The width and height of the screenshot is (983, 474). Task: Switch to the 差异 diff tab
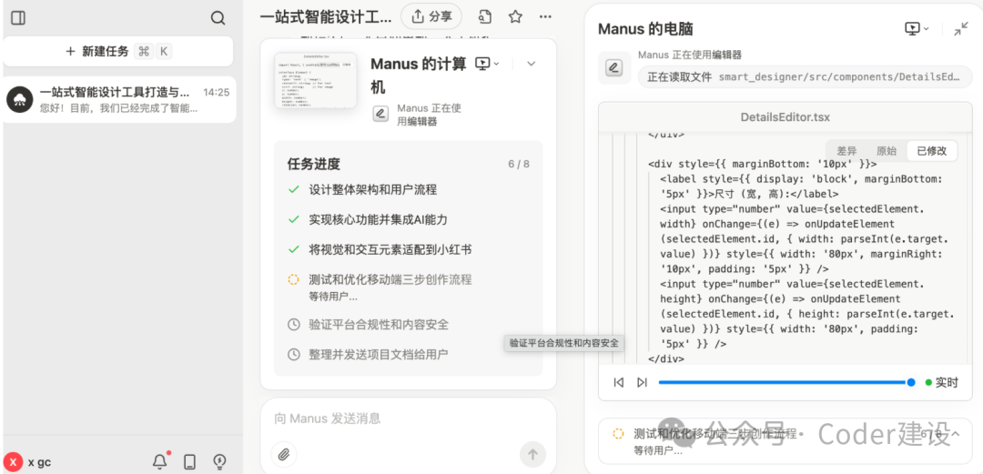click(x=846, y=150)
